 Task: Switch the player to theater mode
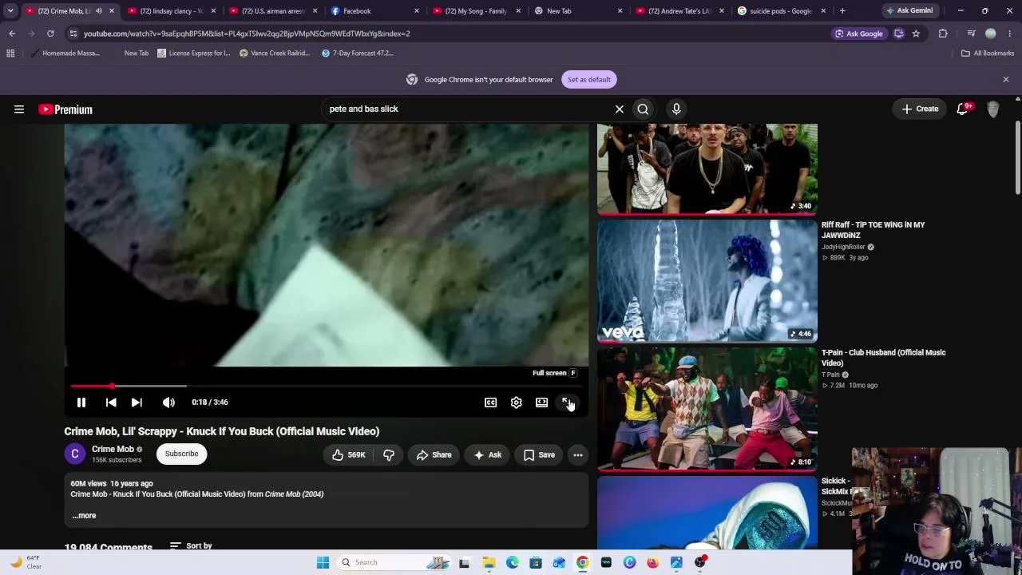pyautogui.click(x=542, y=402)
